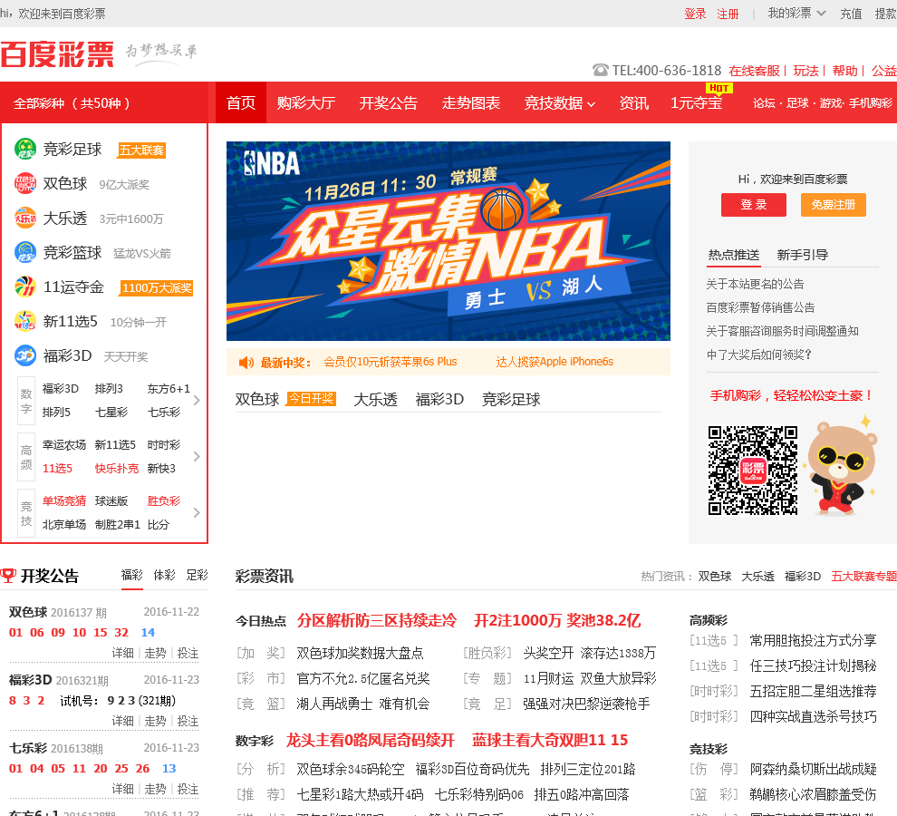
Task: Click the 11运夺金 colorful icon
Action: [x=25, y=287]
